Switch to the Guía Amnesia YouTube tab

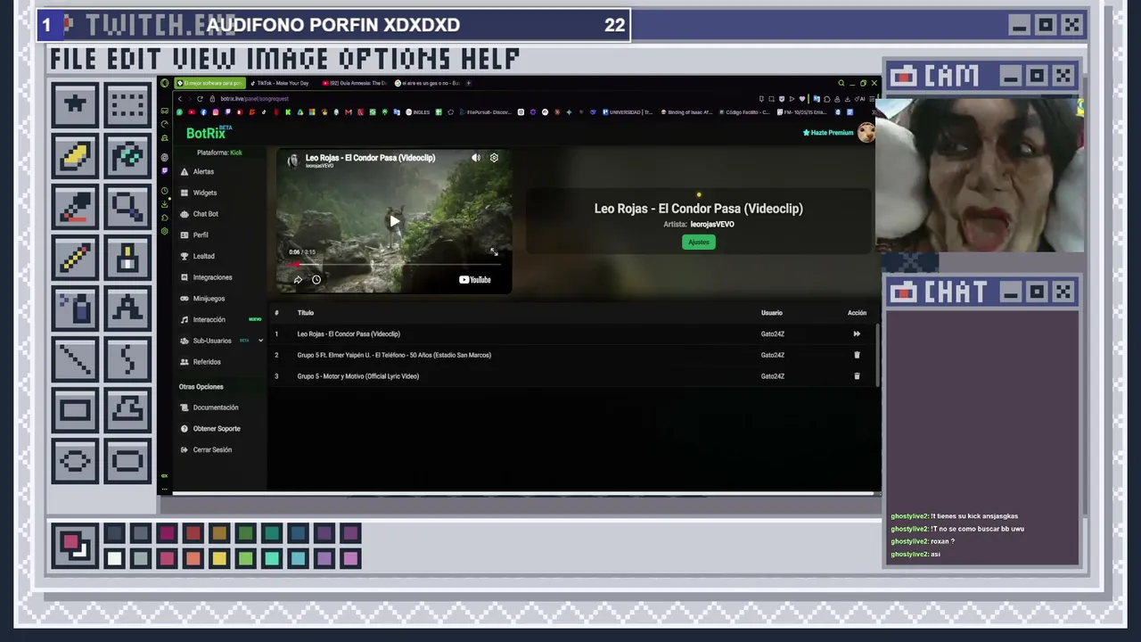pos(354,83)
